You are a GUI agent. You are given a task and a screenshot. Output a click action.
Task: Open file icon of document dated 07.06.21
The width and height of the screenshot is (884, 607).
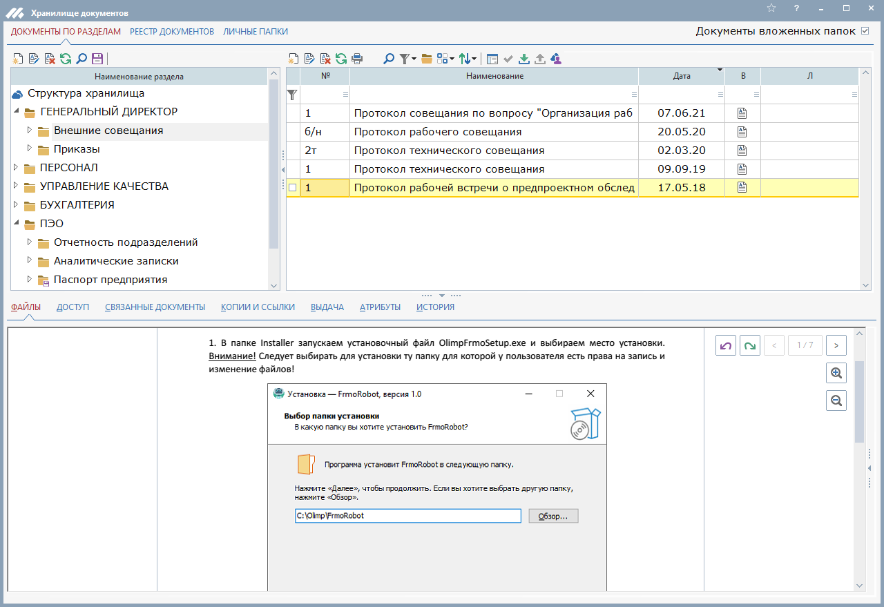(742, 113)
